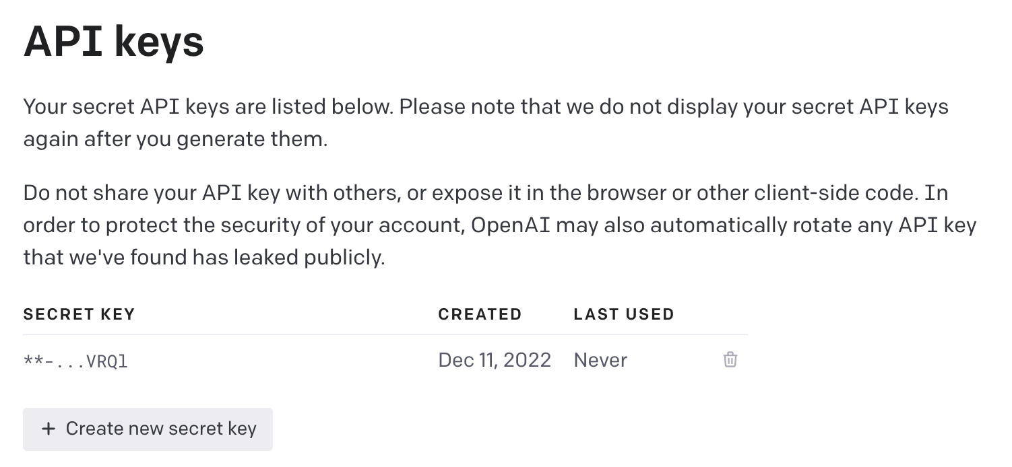
Task: Click the Create new secret key button
Action: coord(148,429)
